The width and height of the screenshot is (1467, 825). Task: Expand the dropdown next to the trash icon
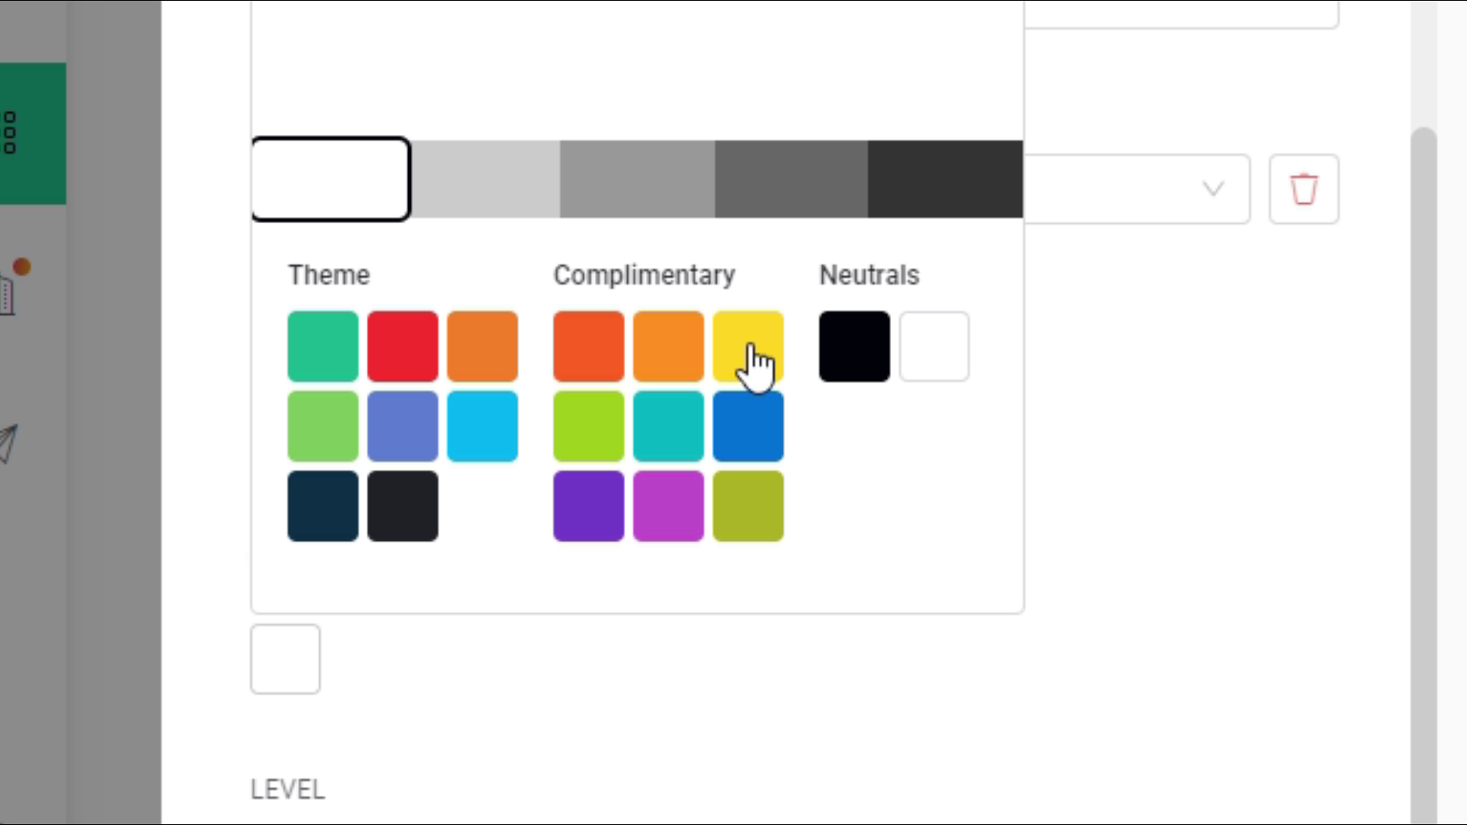point(1213,189)
